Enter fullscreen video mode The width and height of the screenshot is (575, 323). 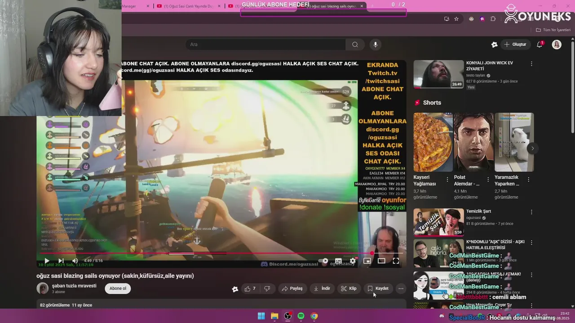tap(396, 261)
